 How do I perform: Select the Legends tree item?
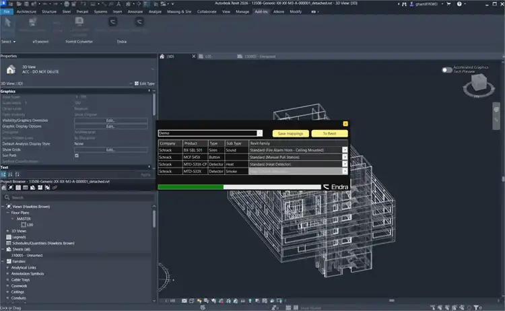point(19,237)
